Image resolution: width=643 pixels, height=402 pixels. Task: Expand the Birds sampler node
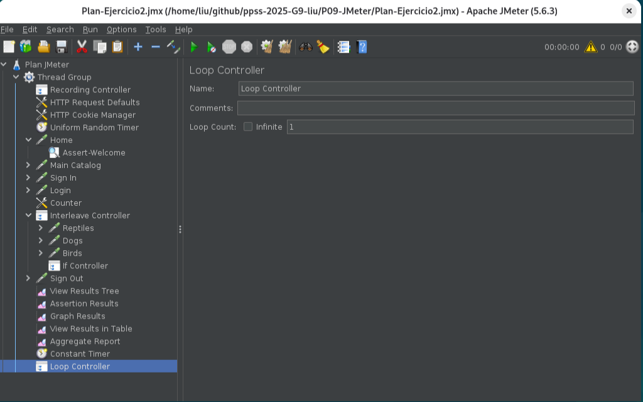pyautogui.click(x=41, y=253)
